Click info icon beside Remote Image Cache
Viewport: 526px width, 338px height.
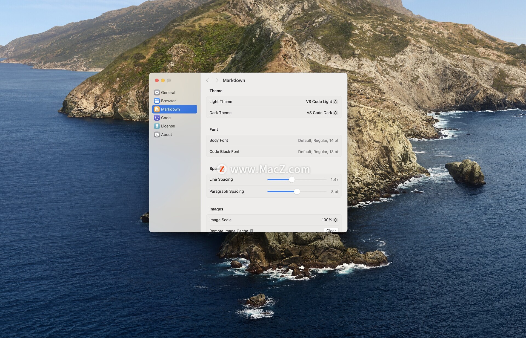pos(251,231)
